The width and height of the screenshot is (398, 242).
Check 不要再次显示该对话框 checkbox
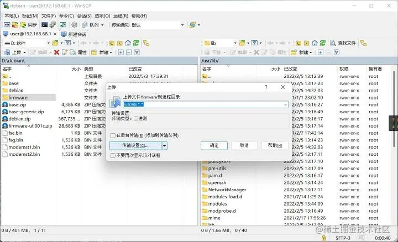(113, 155)
